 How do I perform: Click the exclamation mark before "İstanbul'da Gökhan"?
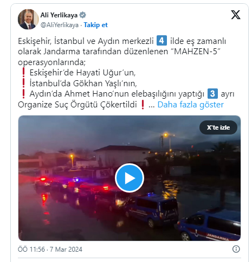tap(23, 83)
